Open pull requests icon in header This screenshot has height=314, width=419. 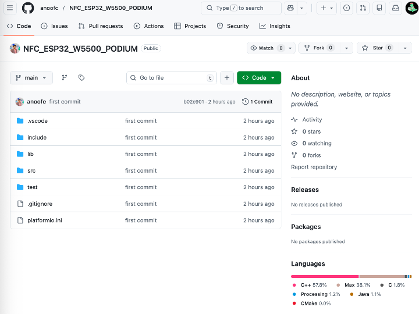tap(363, 8)
